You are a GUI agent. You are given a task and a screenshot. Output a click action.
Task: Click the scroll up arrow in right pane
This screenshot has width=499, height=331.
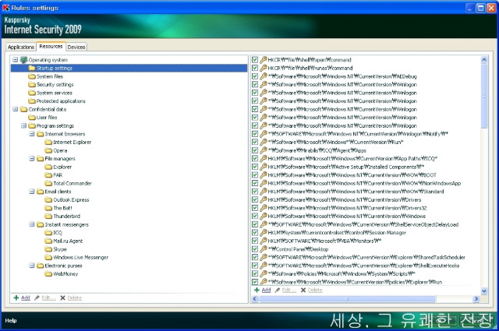484,59
